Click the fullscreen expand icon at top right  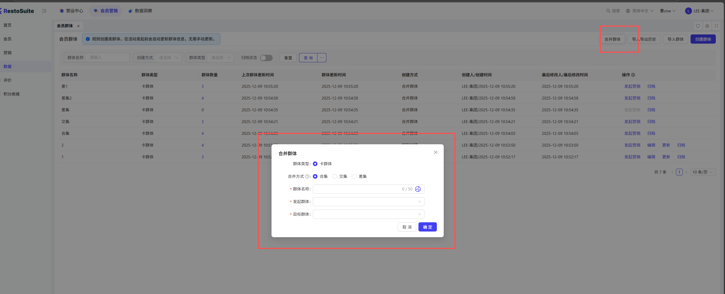(x=716, y=26)
